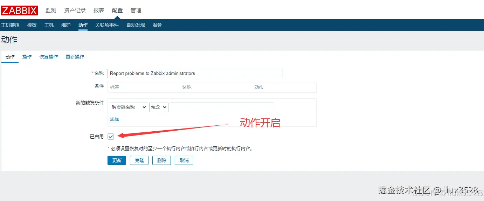The image size is (484, 201).
Task: Switch to the 恢复操作 tab
Action: coord(49,57)
